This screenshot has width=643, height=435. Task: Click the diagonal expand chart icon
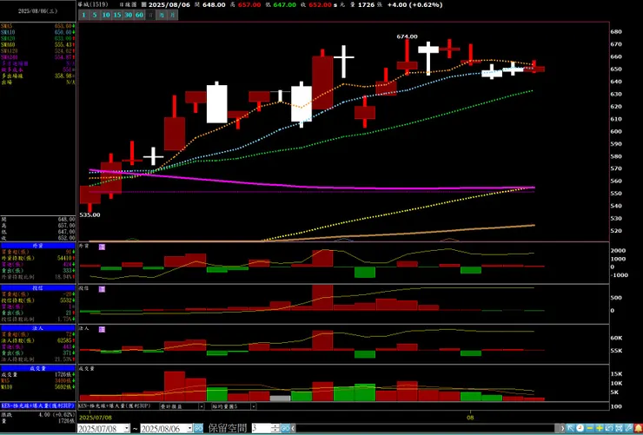point(609,428)
